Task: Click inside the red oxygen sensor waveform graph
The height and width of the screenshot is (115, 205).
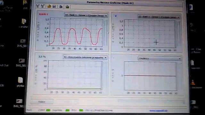Action: 76,32
